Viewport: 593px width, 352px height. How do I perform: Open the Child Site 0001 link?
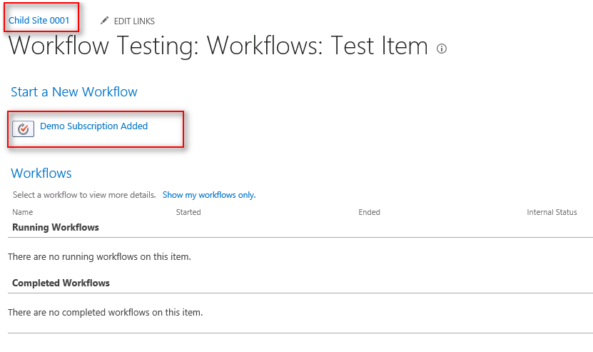(39, 21)
